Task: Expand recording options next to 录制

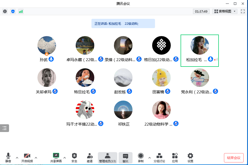Action: [x=150, y=158]
